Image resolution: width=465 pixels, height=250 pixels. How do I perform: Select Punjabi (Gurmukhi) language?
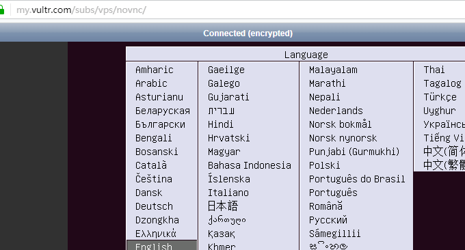tap(354, 152)
